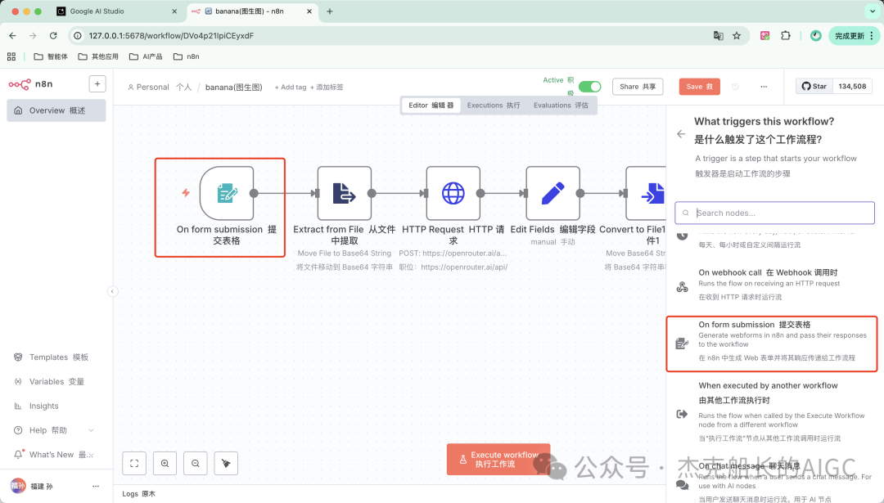Click the schedule trigger clock icon
Image resolution: width=884 pixels, height=503 pixels.
coord(682,236)
